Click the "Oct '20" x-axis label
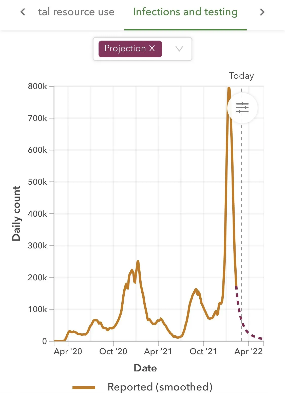The width and height of the screenshot is (285, 393). tap(113, 351)
